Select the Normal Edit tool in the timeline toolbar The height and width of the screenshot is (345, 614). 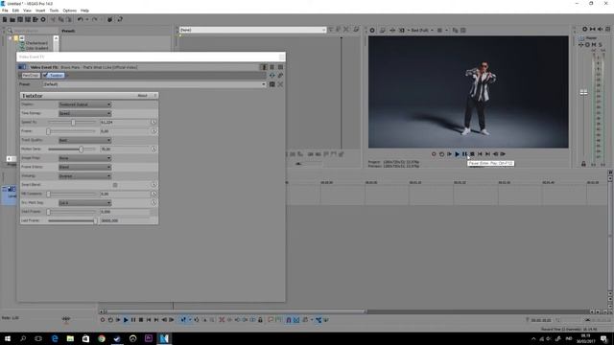point(183,320)
